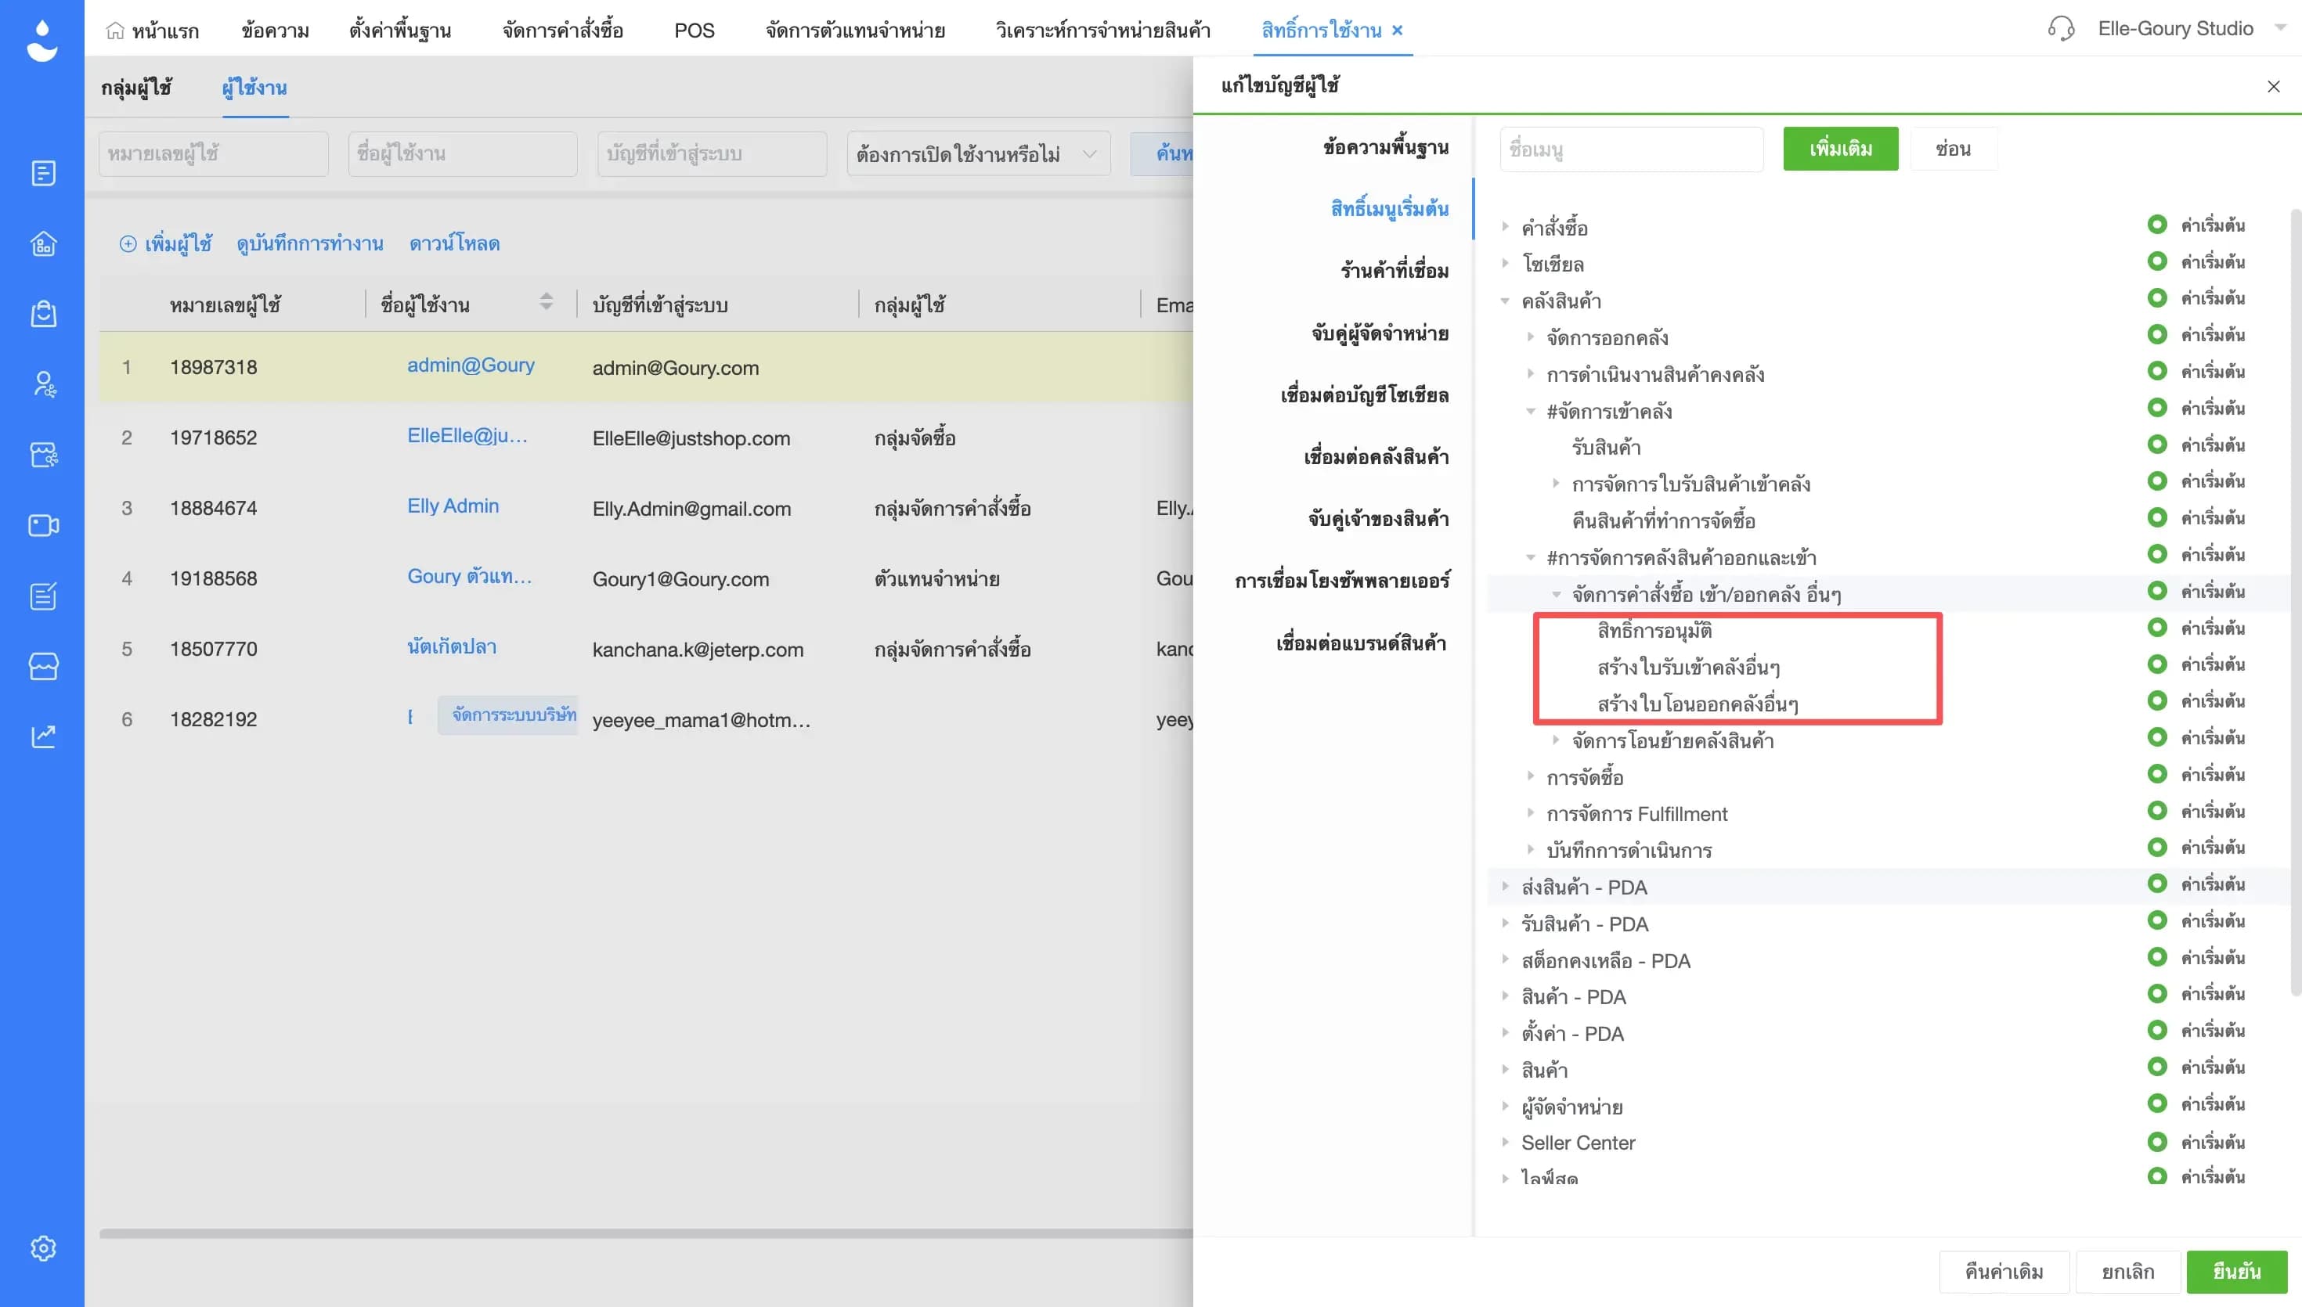Select ค่าเริ่มต้น radio for การจัดซื้อ
2302x1307 pixels.
click(x=2156, y=774)
